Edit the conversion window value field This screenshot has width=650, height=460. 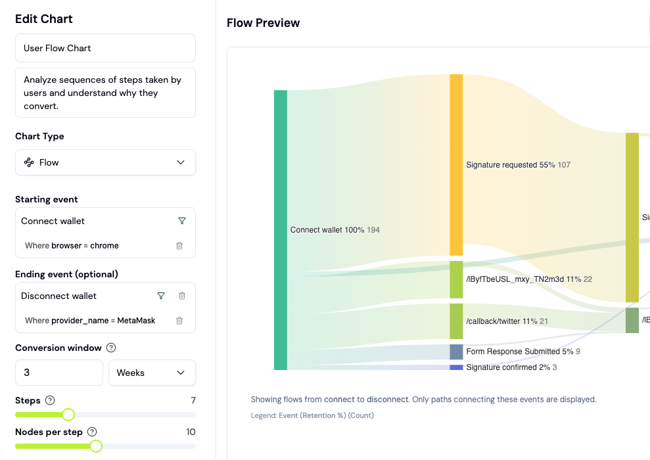pyautogui.click(x=58, y=373)
